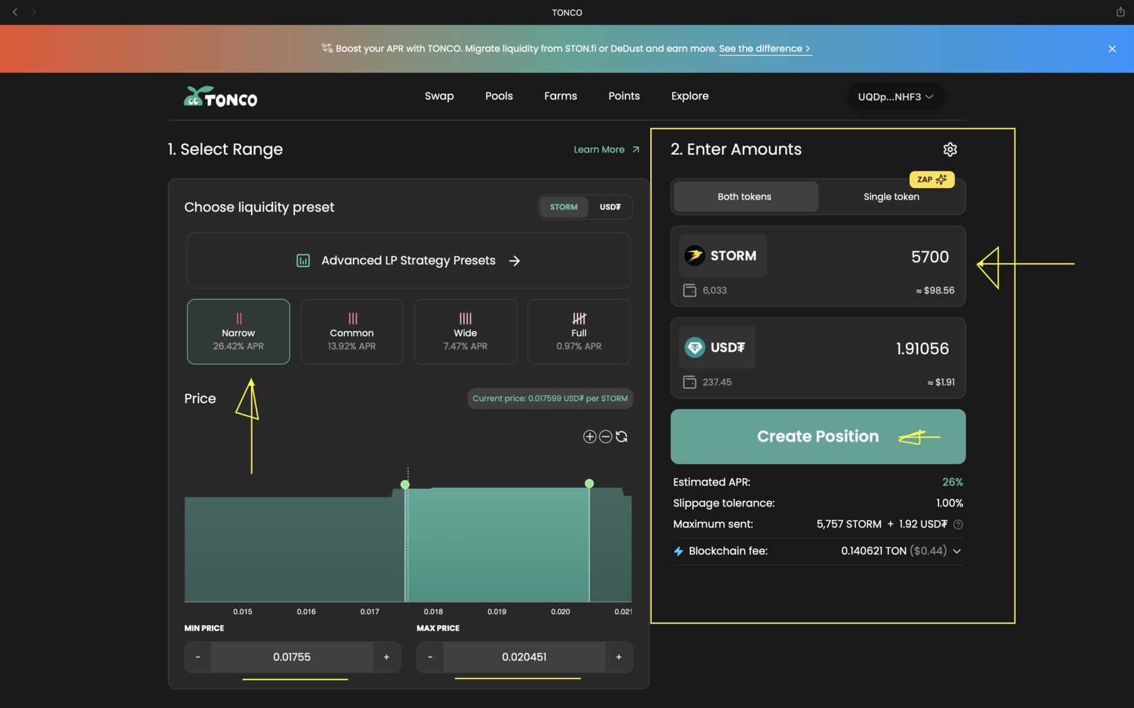This screenshot has width=1134, height=708.
Task: Click the MAX PRICE input field
Action: [524, 657]
